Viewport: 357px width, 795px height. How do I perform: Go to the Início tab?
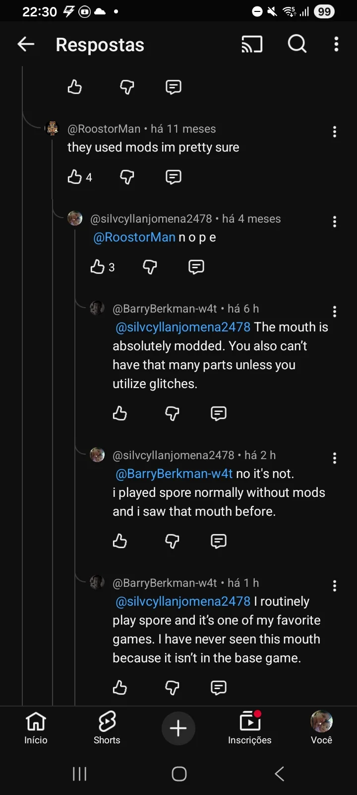[x=36, y=727]
